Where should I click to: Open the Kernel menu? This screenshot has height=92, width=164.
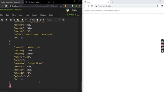point(35,15)
